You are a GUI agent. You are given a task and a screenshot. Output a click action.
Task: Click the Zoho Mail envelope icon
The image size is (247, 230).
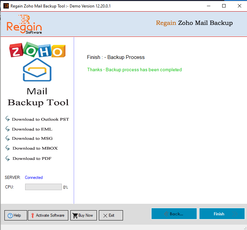(x=37, y=70)
